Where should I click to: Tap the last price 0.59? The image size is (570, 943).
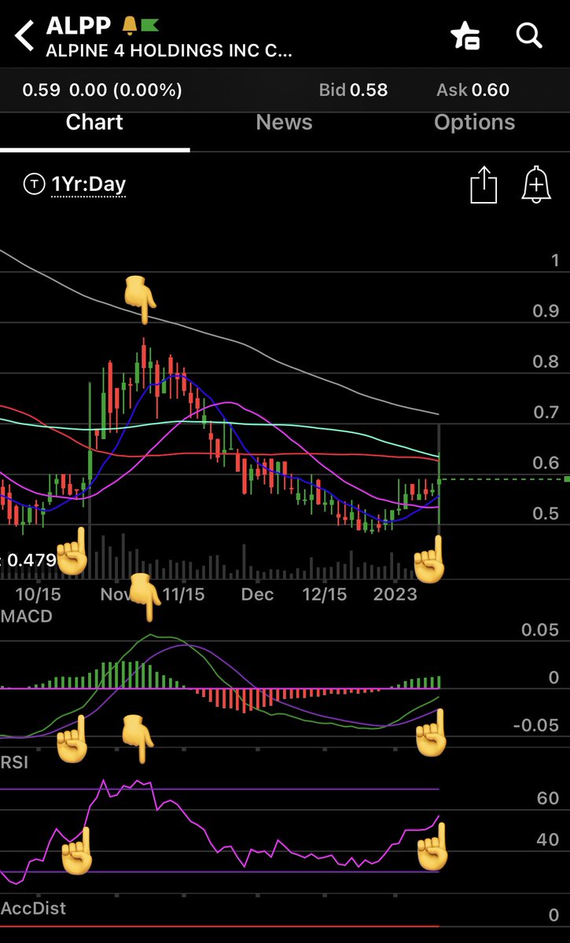41,90
